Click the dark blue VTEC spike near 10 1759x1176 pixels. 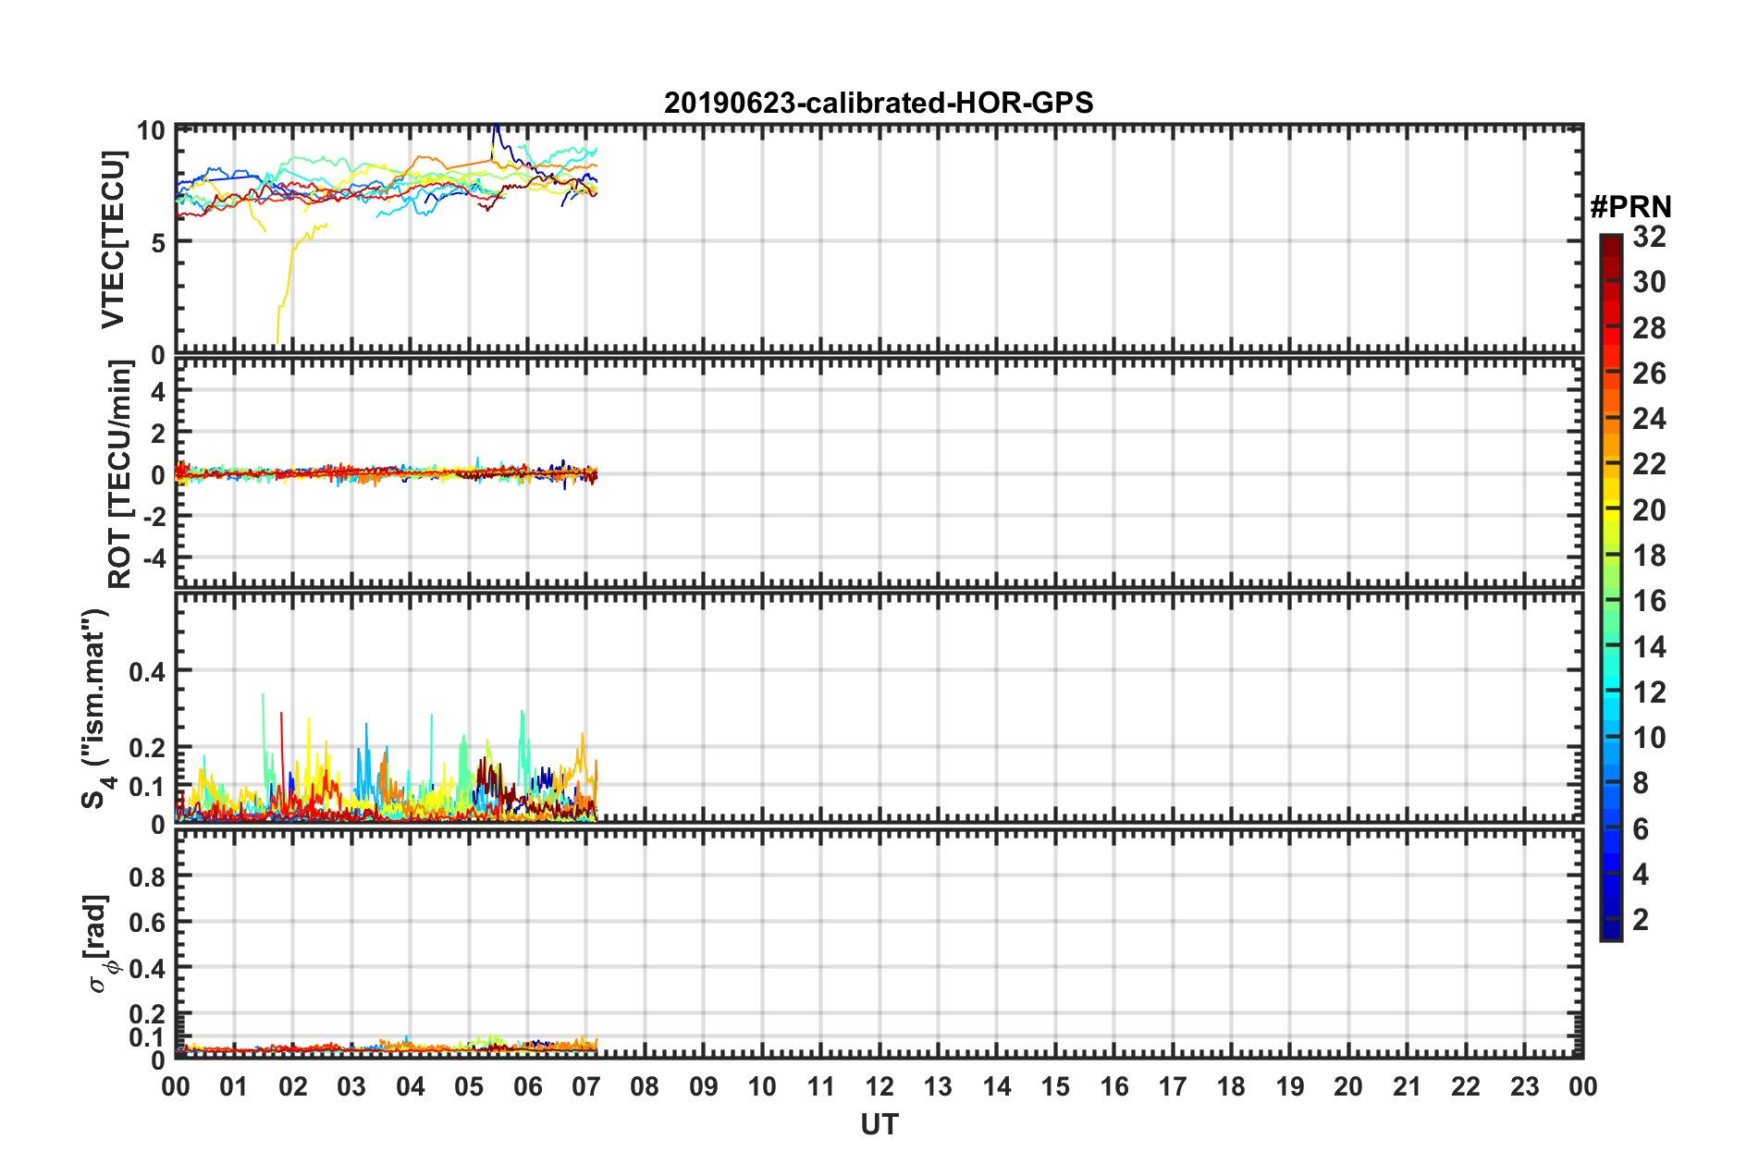(498, 137)
